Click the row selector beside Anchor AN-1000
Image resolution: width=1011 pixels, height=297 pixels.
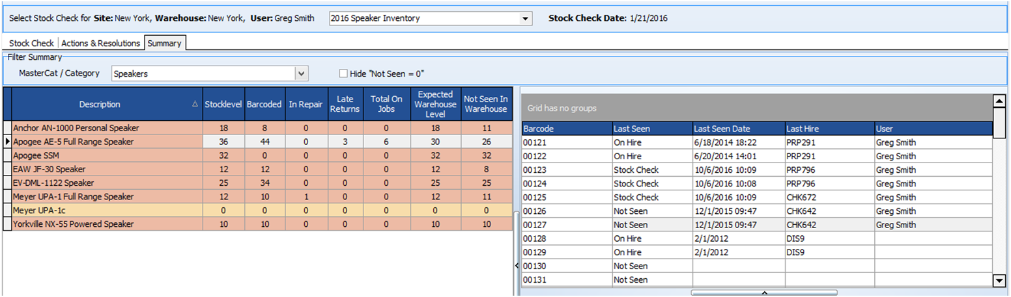(x=7, y=128)
